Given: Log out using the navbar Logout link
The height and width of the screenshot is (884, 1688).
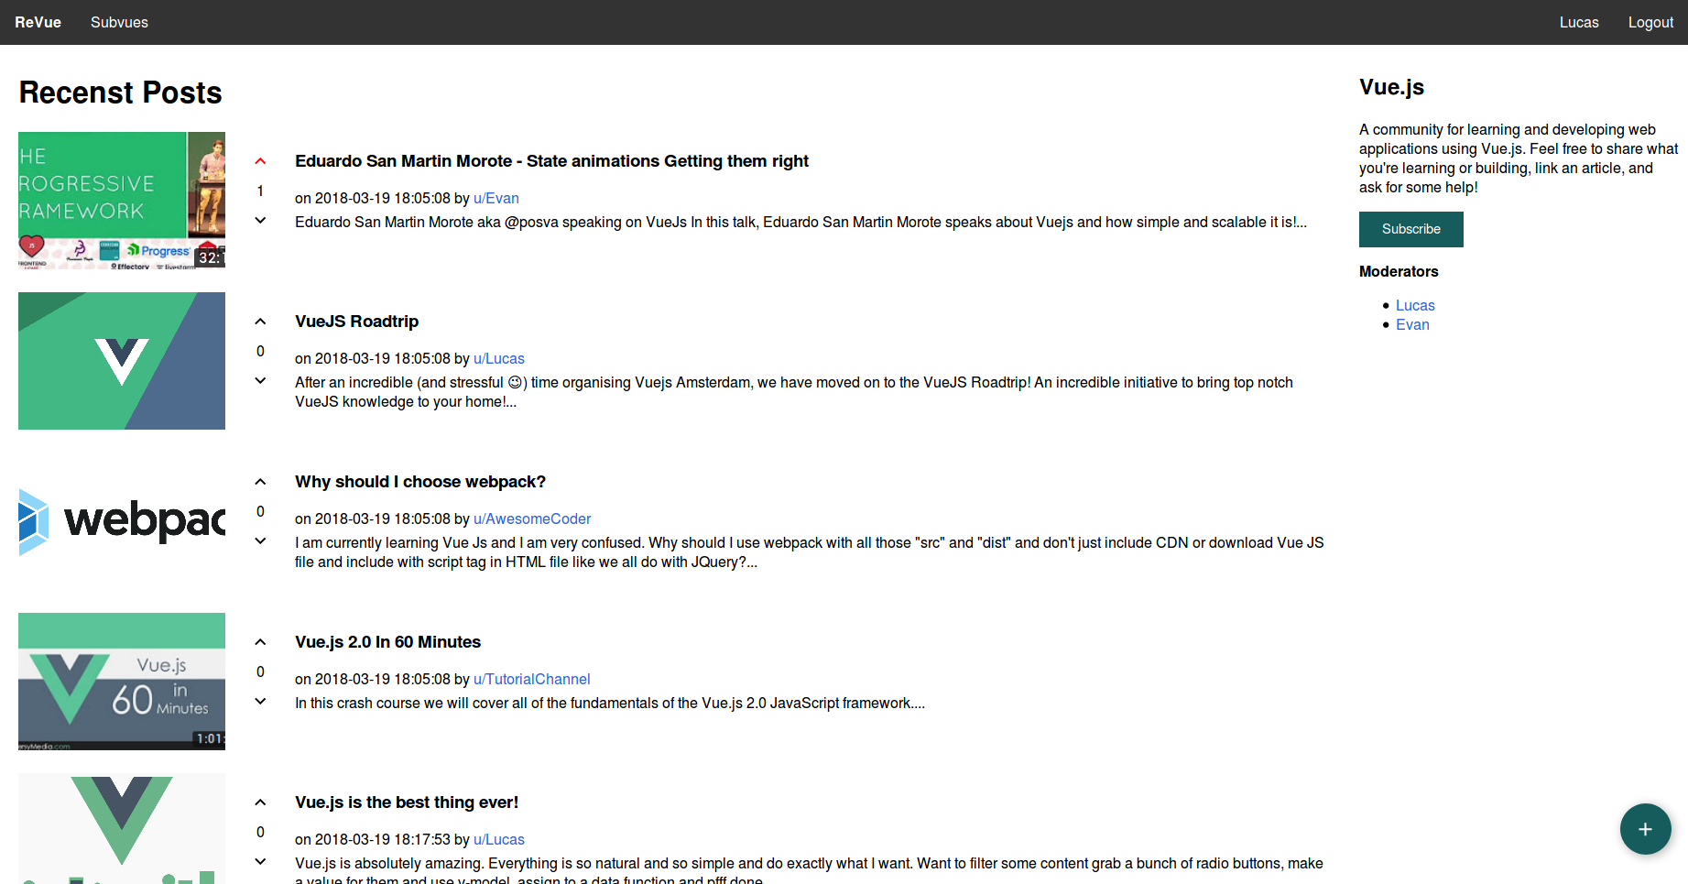Looking at the screenshot, I should [1650, 22].
